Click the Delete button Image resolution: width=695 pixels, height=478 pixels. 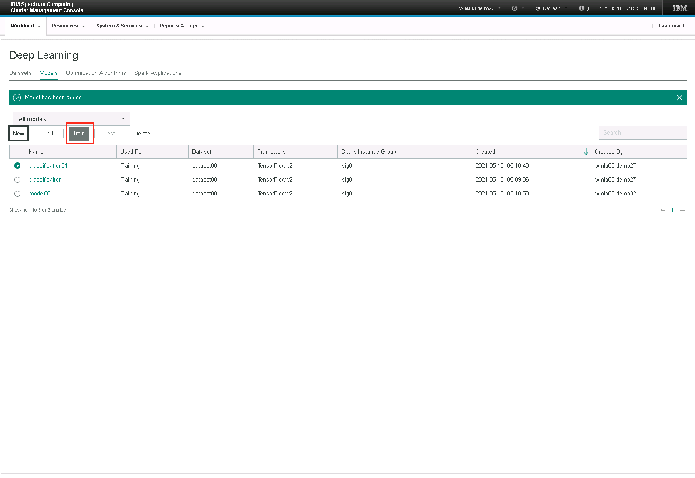(x=142, y=133)
